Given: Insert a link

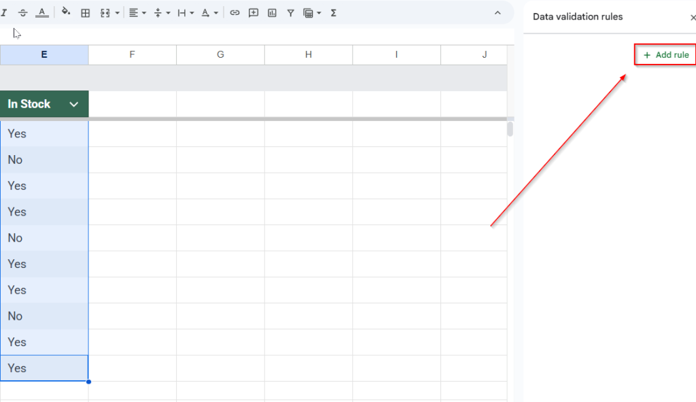Looking at the screenshot, I should coord(234,12).
